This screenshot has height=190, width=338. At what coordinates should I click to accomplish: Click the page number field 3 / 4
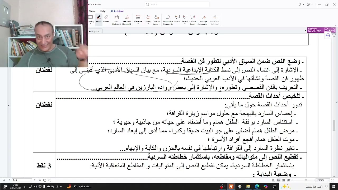(21, 180)
